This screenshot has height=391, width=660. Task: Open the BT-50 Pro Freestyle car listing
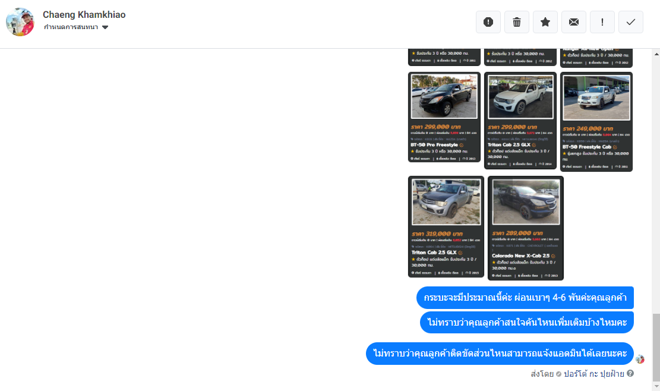(x=444, y=117)
